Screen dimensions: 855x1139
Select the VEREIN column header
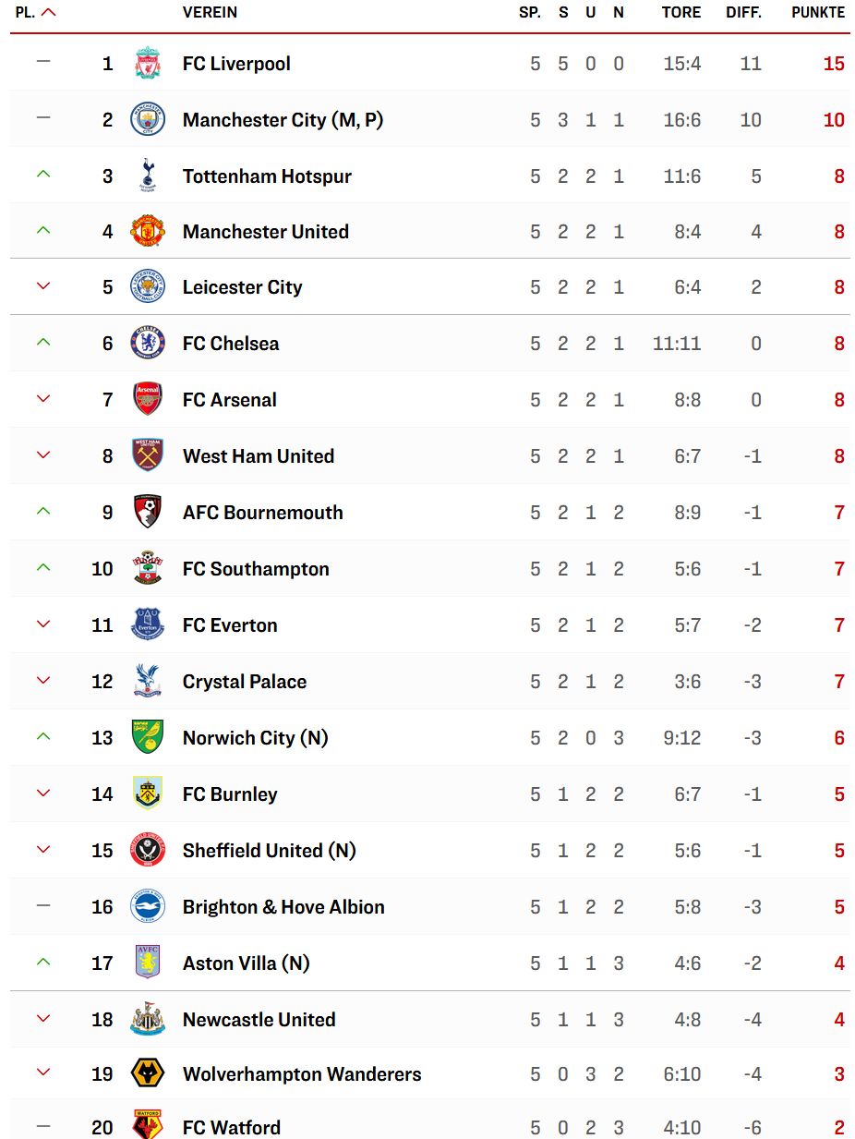[x=210, y=12]
